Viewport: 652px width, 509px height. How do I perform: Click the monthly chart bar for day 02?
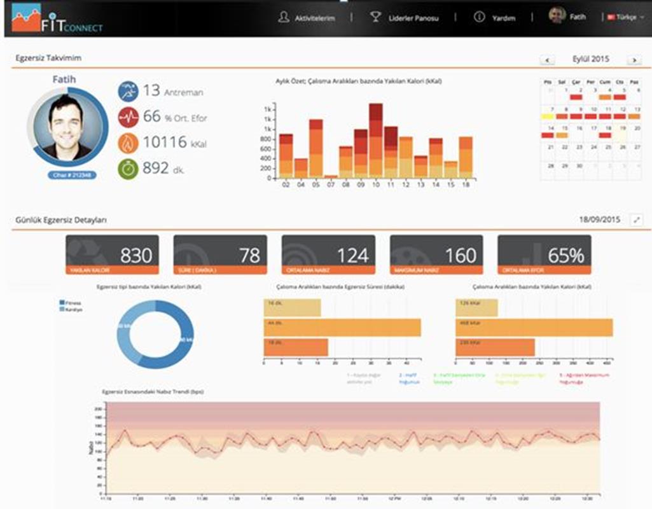coord(286,157)
